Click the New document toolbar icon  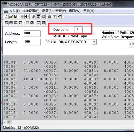coord(6,17)
